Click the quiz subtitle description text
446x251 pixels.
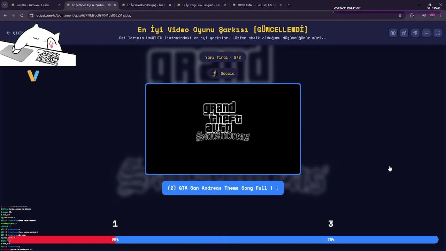pyautogui.click(x=222, y=38)
